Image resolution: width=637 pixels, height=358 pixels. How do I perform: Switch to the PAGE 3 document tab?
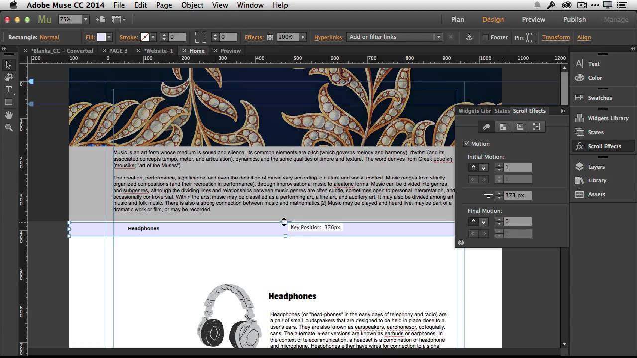pyautogui.click(x=118, y=51)
